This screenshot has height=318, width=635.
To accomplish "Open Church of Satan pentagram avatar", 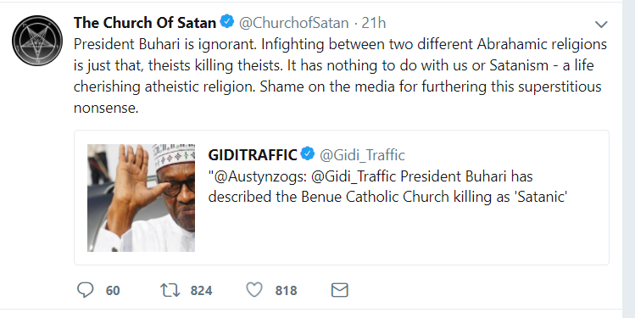I will [x=37, y=41].
